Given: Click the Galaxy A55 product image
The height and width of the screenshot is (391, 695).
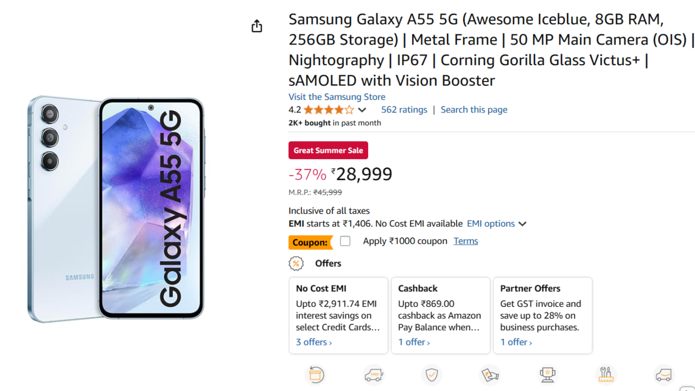Looking at the screenshot, I should (116, 209).
